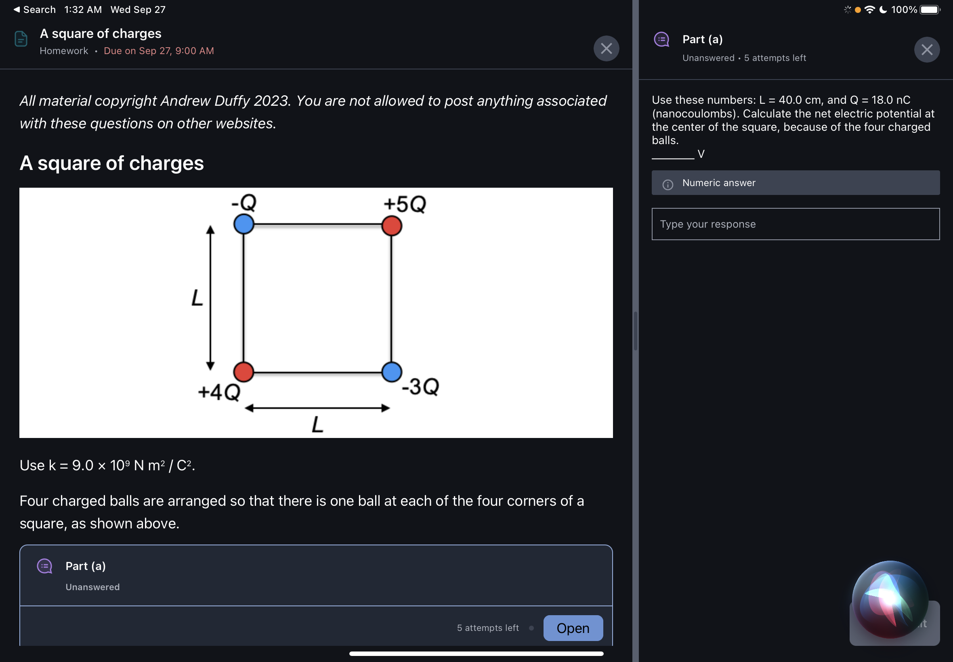Viewport: 953px width, 662px height.
Task: Select the Part (a) Unanswered card header
Action: pyautogui.click(x=316, y=575)
